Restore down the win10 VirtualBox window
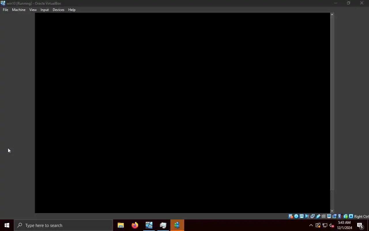The image size is (369, 231). pyautogui.click(x=349, y=3)
